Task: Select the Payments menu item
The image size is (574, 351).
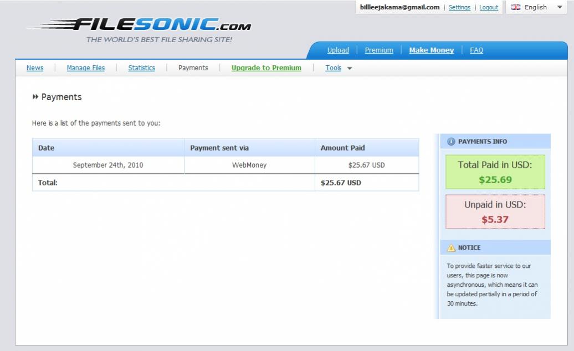Action: pyautogui.click(x=193, y=68)
